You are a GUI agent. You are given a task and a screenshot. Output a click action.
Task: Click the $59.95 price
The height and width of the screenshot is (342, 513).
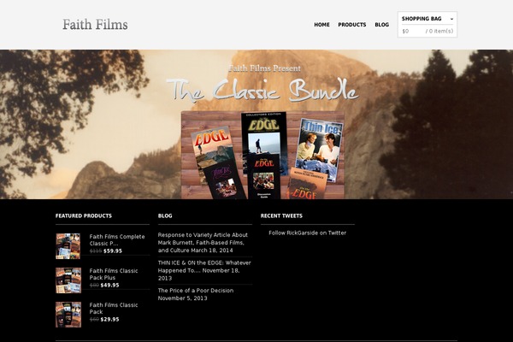(x=113, y=251)
